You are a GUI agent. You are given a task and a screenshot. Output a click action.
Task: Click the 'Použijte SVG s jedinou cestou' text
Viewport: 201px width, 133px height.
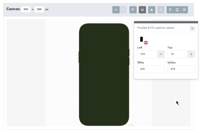[x=156, y=28]
